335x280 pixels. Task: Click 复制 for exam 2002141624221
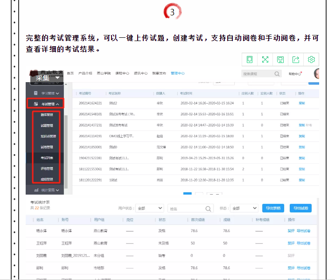coord(302,103)
